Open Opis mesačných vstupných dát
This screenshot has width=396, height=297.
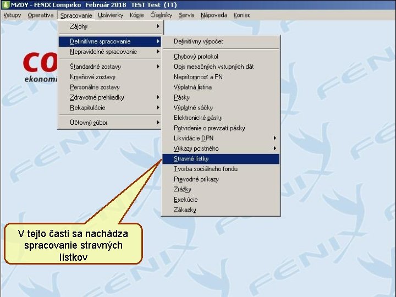click(221, 67)
